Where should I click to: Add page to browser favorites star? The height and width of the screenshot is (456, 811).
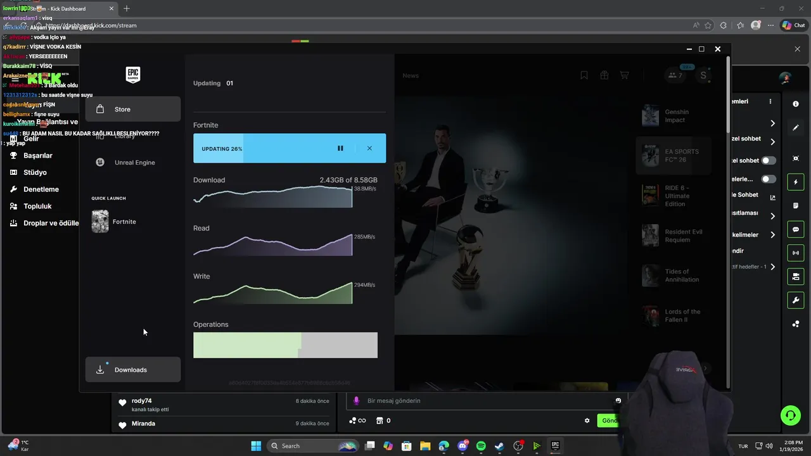point(708,25)
